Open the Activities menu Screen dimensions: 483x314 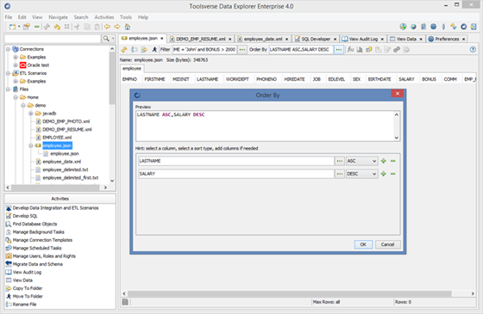104,17
